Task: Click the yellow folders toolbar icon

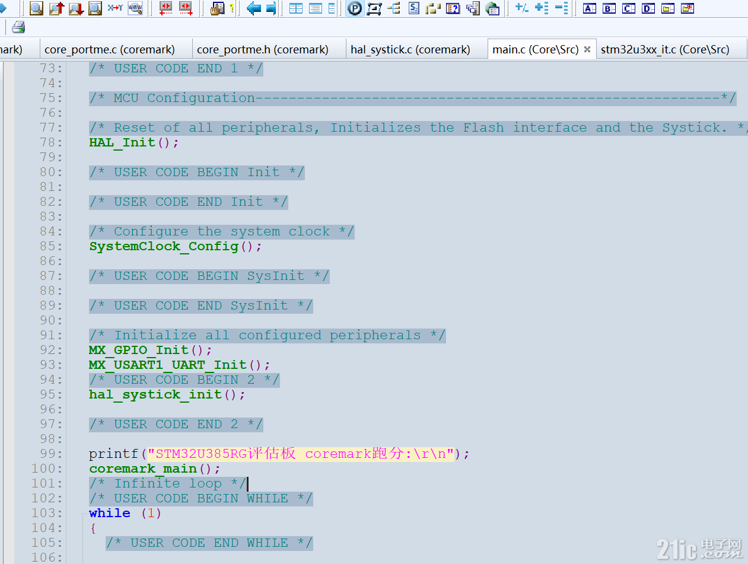Action: 434,8
